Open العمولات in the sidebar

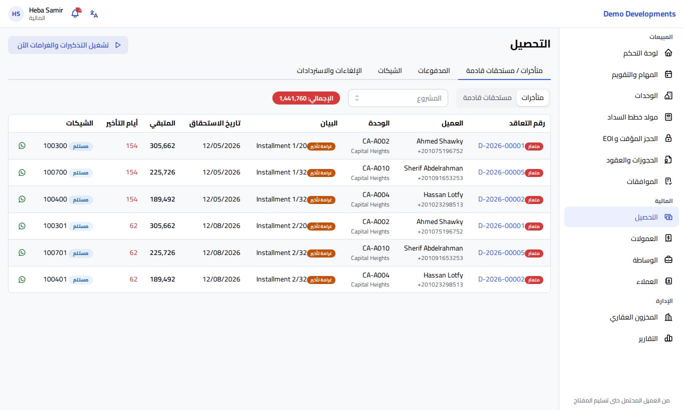[x=621, y=238]
